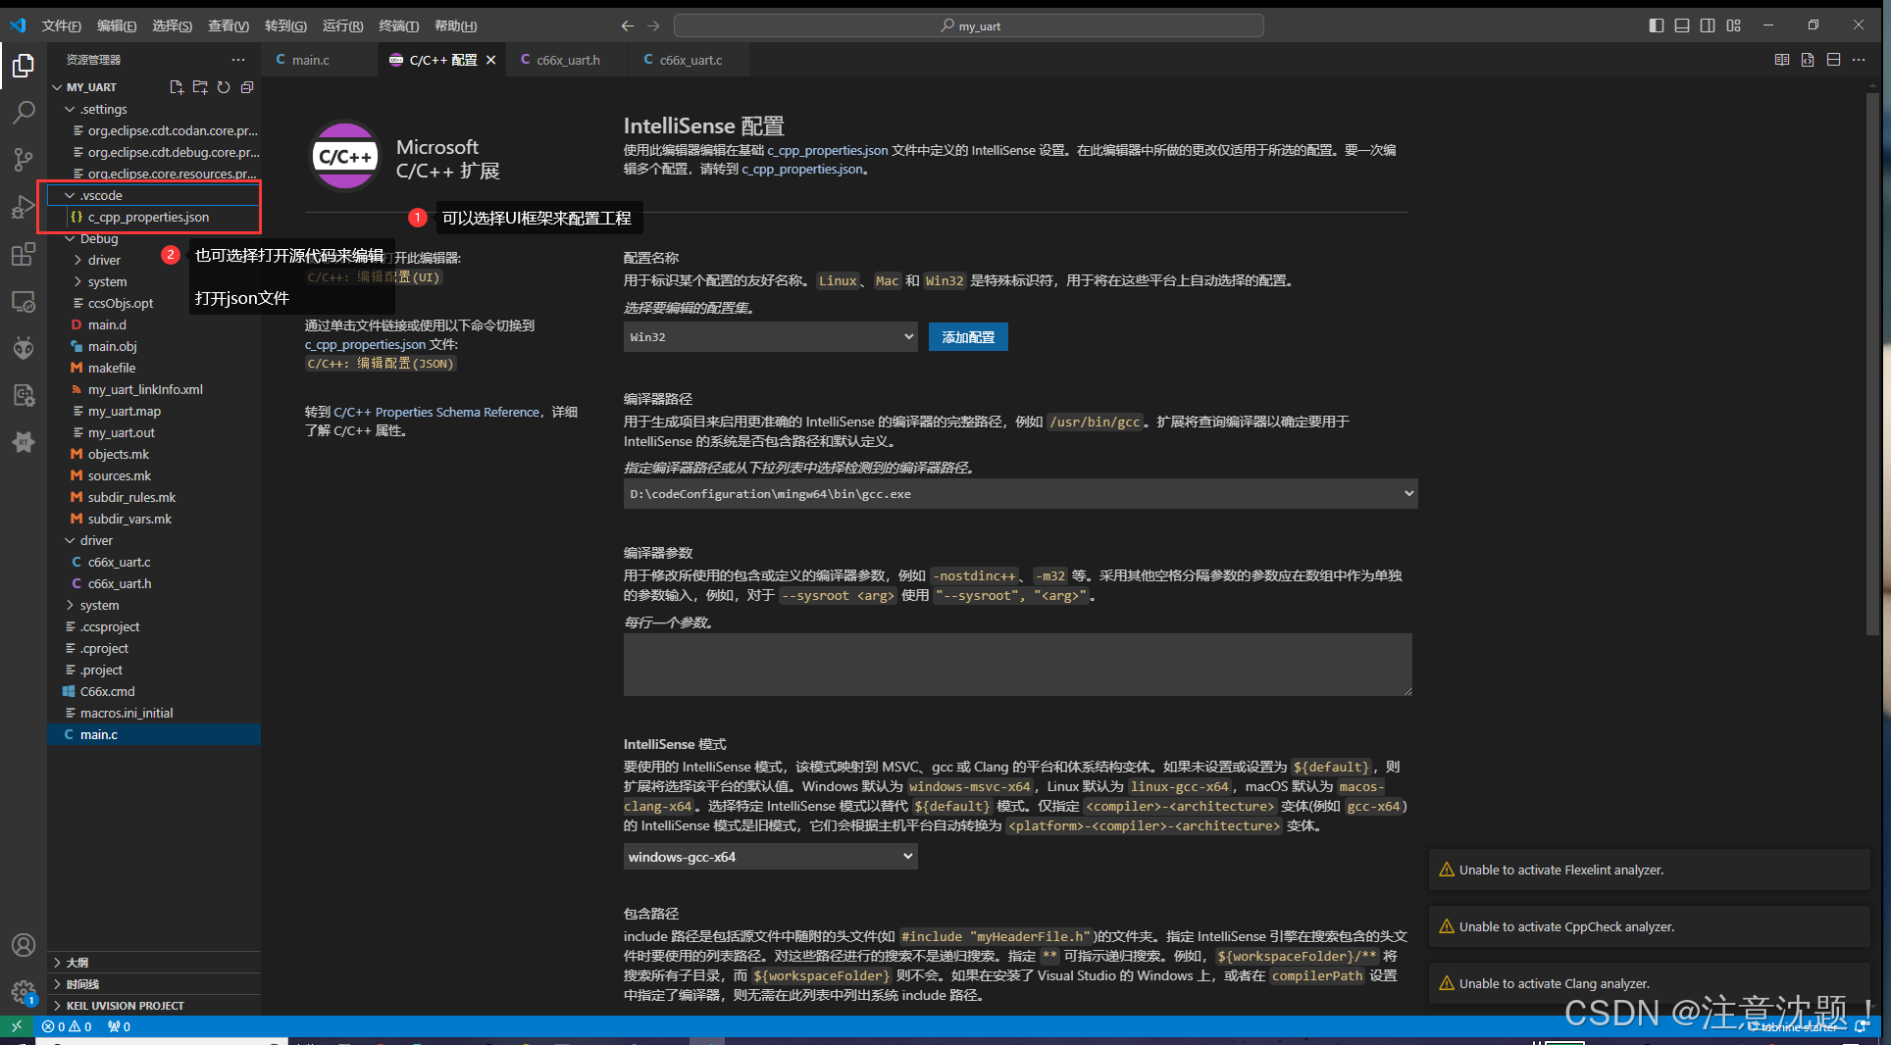Viewport: 1891px width, 1045px height.
Task: Click the 添加配置 button
Action: point(967,336)
